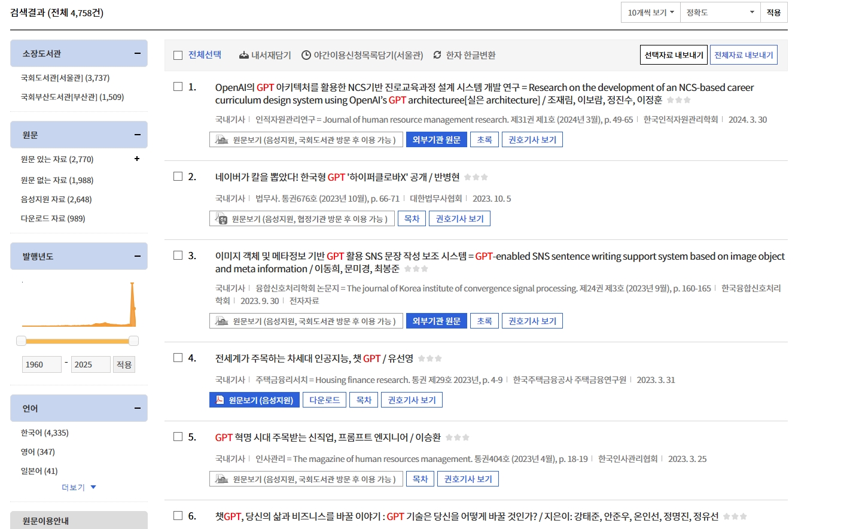Click 전체선택 label text

coord(205,55)
